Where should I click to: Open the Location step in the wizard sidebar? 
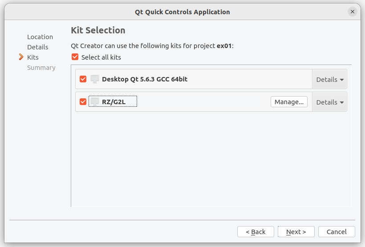(40, 37)
